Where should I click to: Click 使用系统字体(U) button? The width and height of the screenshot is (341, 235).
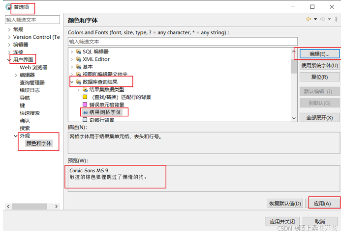319,65
